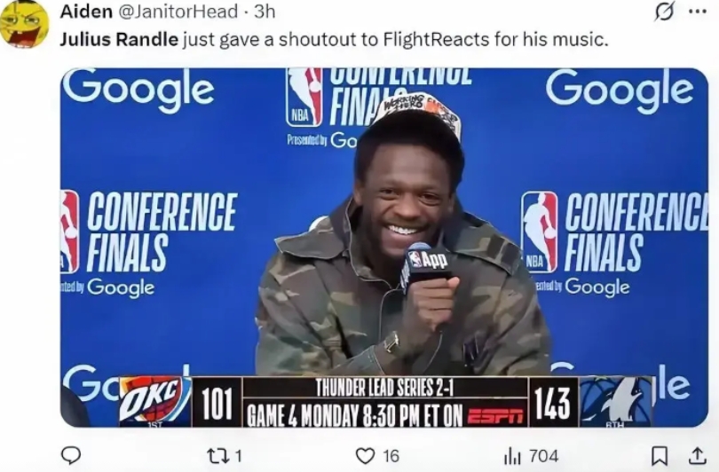
Task: Bookmark this post
Action: coord(659,456)
